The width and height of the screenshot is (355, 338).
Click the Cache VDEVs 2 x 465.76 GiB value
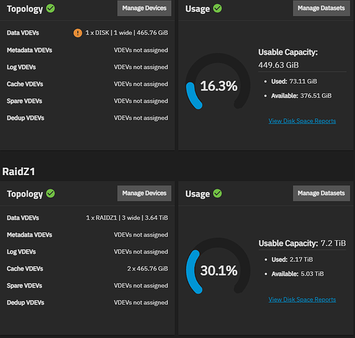click(x=147, y=269)
